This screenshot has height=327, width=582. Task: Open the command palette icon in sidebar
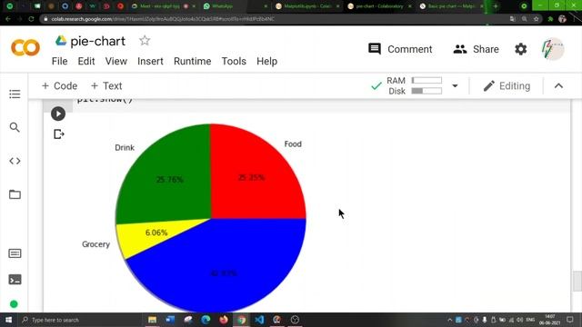15,253
